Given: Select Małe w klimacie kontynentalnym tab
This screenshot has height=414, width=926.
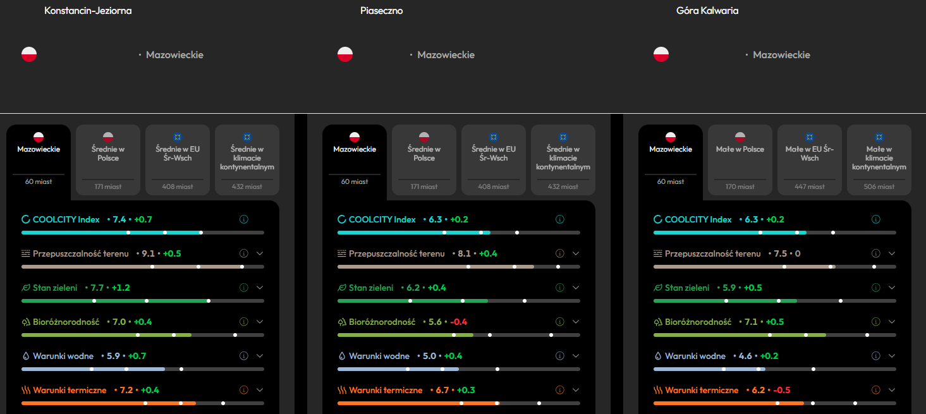Looking at the screenshot, I should click(x=879, y=160).
